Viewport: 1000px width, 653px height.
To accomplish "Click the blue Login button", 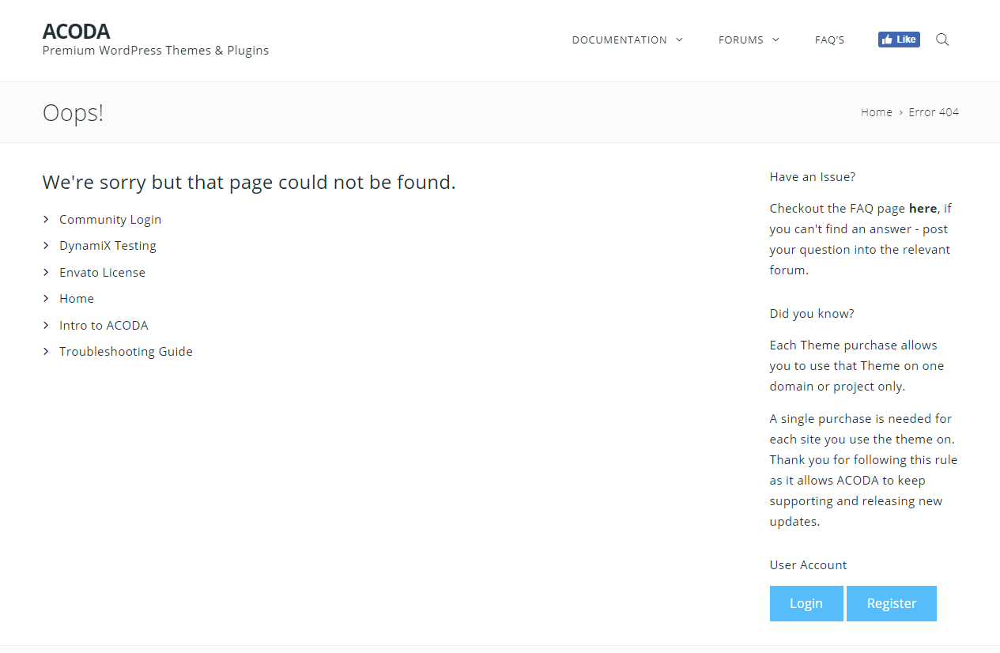I will click(806, 603).
